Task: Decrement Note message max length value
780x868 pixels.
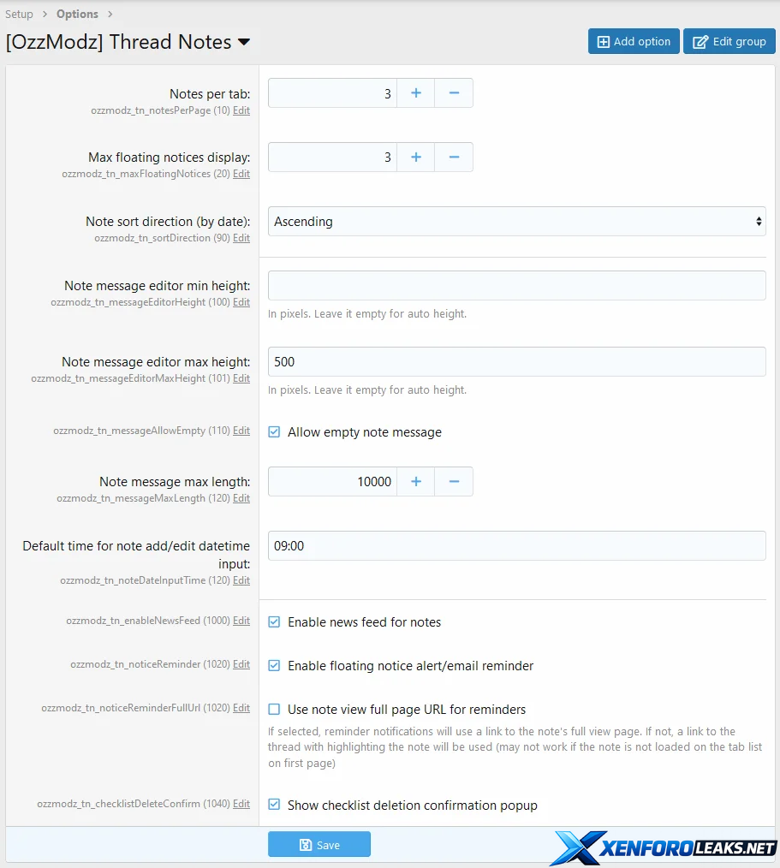Action: [454, 482]
